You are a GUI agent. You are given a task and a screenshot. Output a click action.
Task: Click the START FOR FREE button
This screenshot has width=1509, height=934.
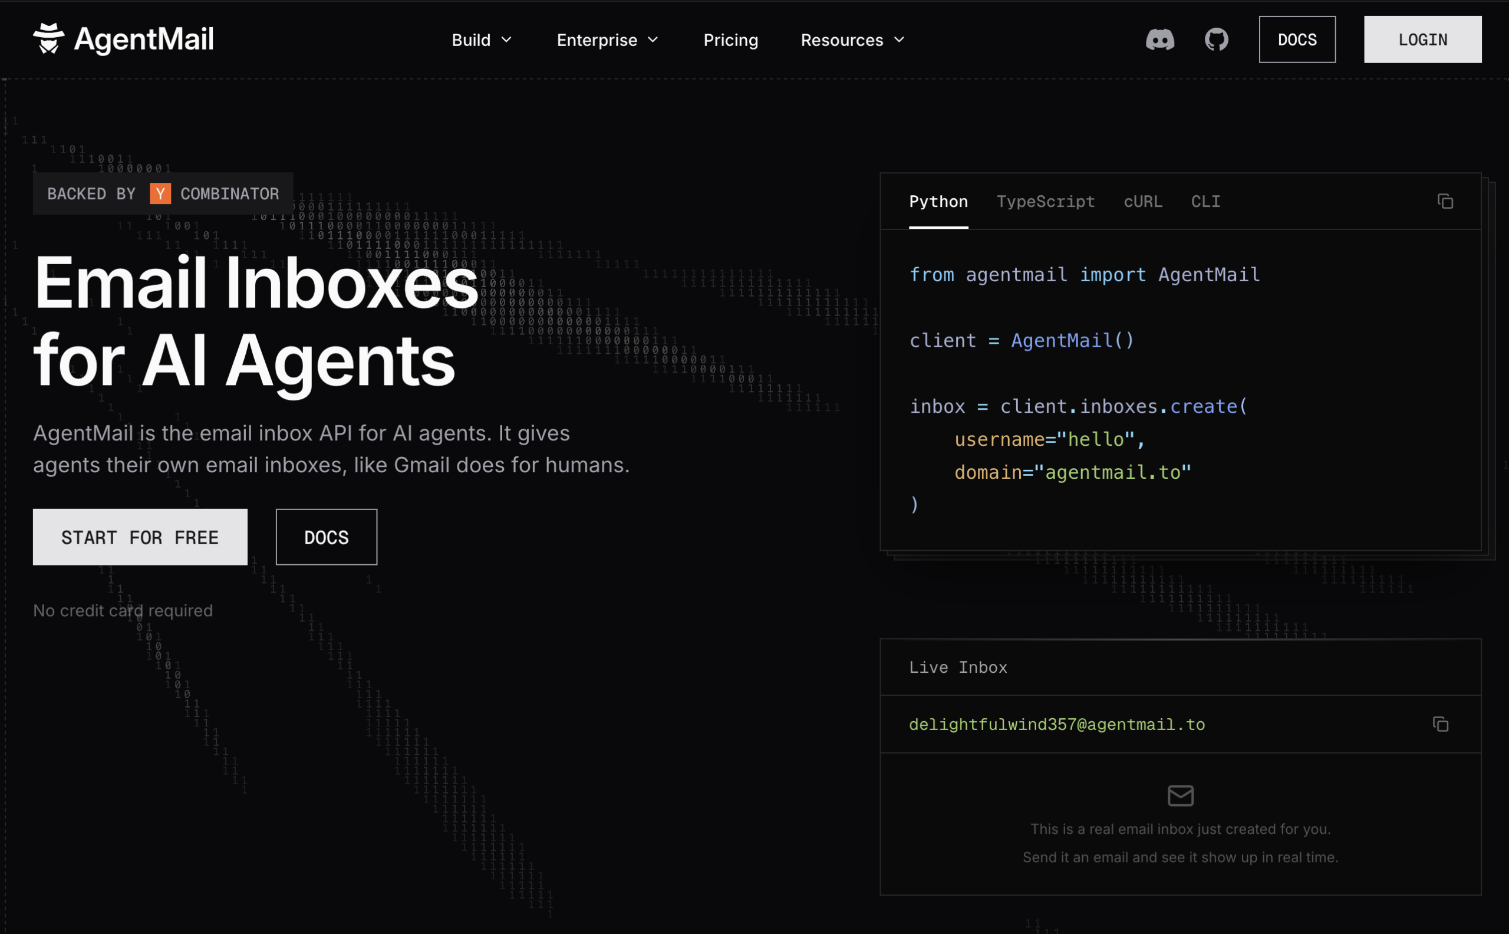pyautogui.click(x=140, y=537)
